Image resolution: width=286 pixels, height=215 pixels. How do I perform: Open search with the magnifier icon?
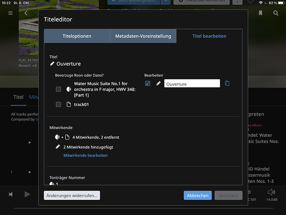pos(276,13)
